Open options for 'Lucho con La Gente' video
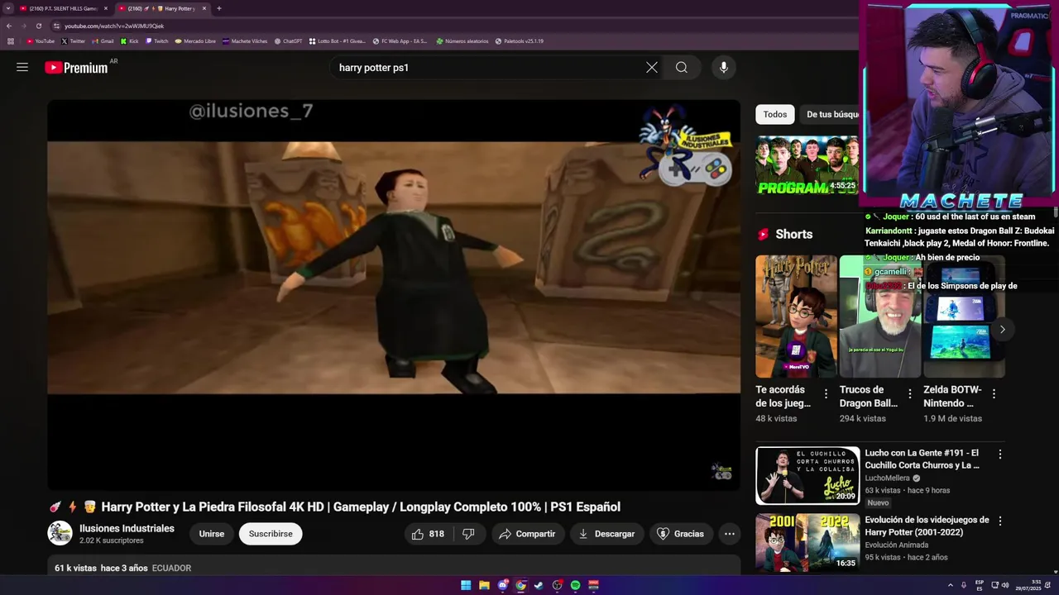Screen dimensions: 1059x595 [x=1000, y=455]
